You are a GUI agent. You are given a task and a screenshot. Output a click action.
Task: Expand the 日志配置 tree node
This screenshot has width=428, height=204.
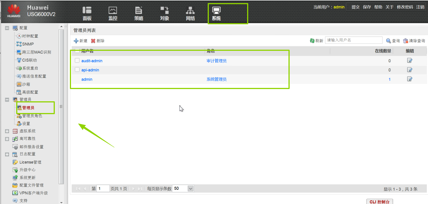click(7, 154)
